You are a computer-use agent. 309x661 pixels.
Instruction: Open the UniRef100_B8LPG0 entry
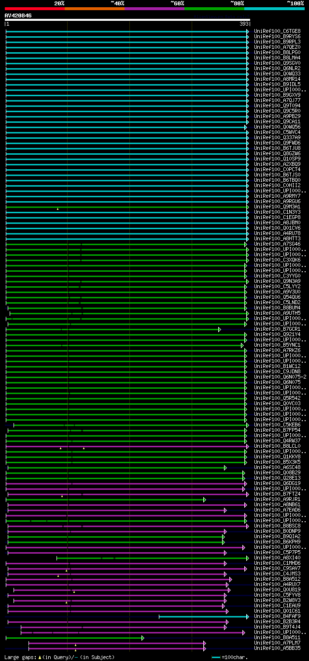277,52
